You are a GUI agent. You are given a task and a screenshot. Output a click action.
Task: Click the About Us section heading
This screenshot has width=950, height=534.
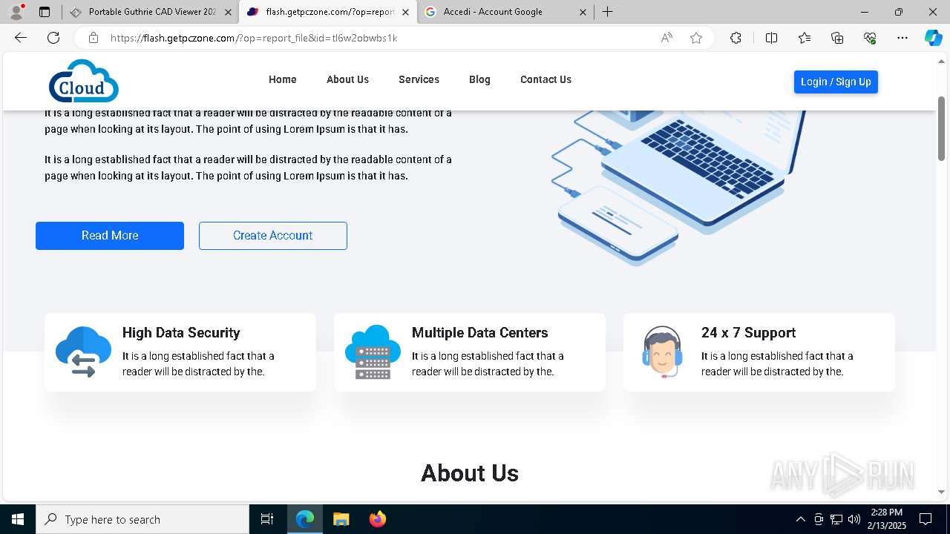coord(470,473)
